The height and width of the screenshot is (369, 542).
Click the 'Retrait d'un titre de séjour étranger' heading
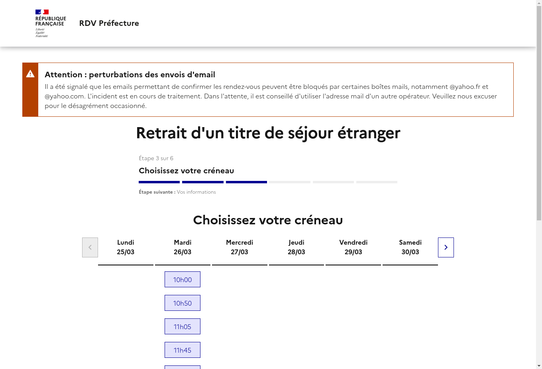click(268, 133)
